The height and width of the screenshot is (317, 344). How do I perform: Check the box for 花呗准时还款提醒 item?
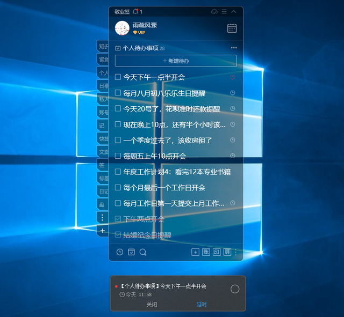[118, 108]
